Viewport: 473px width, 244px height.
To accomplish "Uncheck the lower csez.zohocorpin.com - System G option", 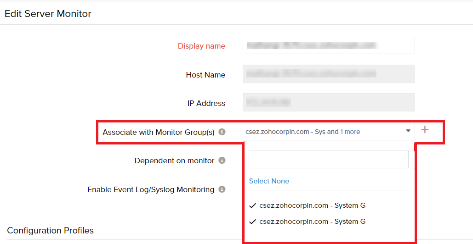I will (308, 222).
